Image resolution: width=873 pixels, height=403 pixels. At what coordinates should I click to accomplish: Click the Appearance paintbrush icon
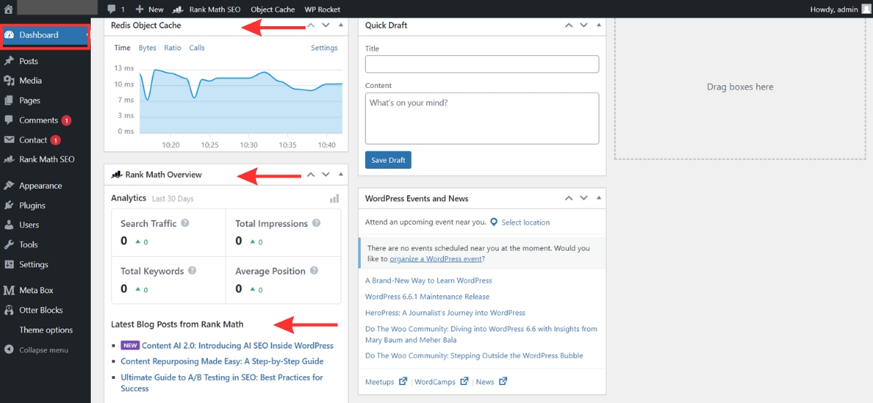tap(9, 185)
